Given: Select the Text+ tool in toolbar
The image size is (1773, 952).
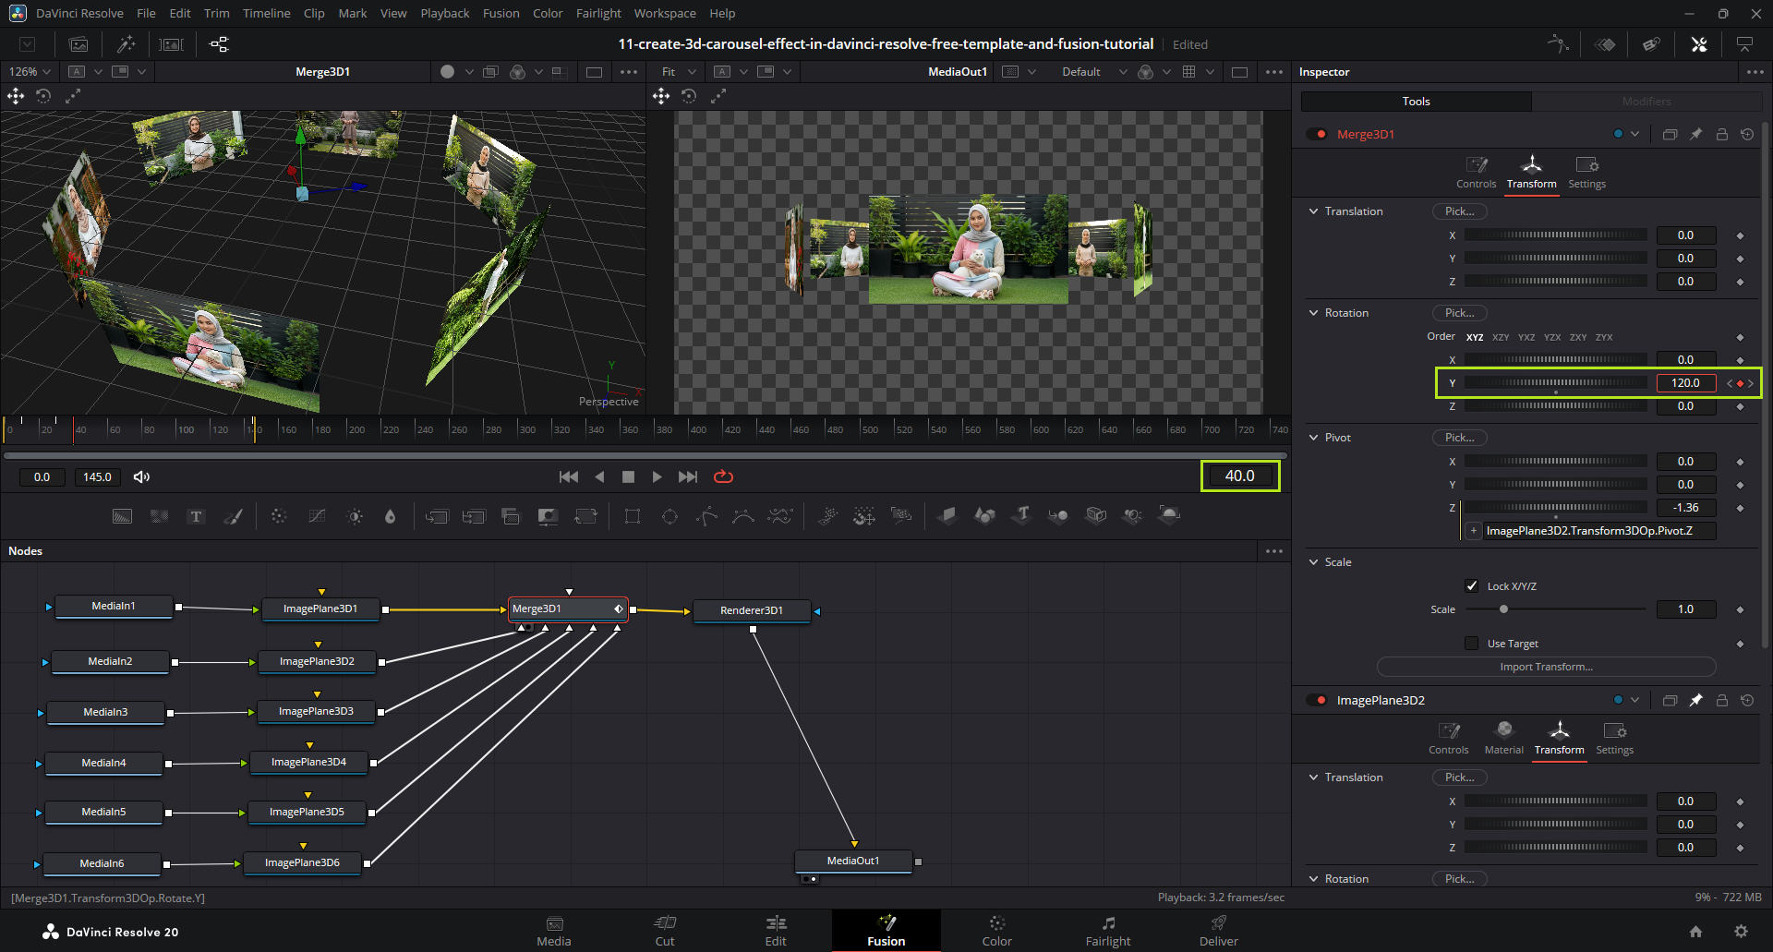Looking at the screenshot, I should pyautogui.click(x=196, y=516).
